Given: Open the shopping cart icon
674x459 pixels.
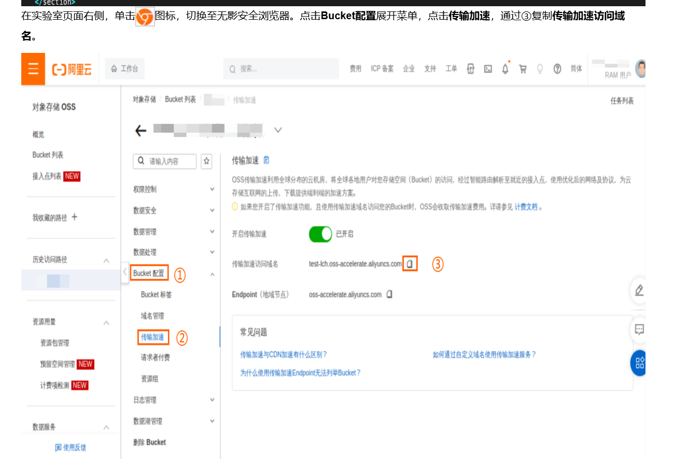Looking at the screenshot, I should [523, 69].
